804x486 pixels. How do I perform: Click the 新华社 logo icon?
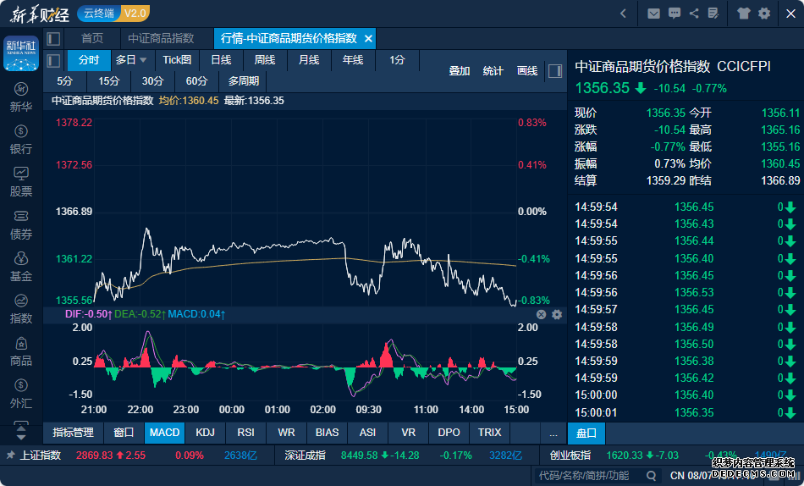(21, 52)
